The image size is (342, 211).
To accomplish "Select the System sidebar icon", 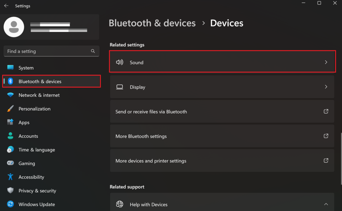I will click(x=10, y=68).
